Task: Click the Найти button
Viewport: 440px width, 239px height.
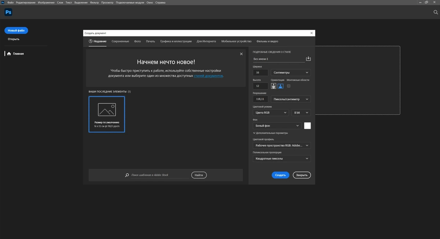Action: [199, 175]
